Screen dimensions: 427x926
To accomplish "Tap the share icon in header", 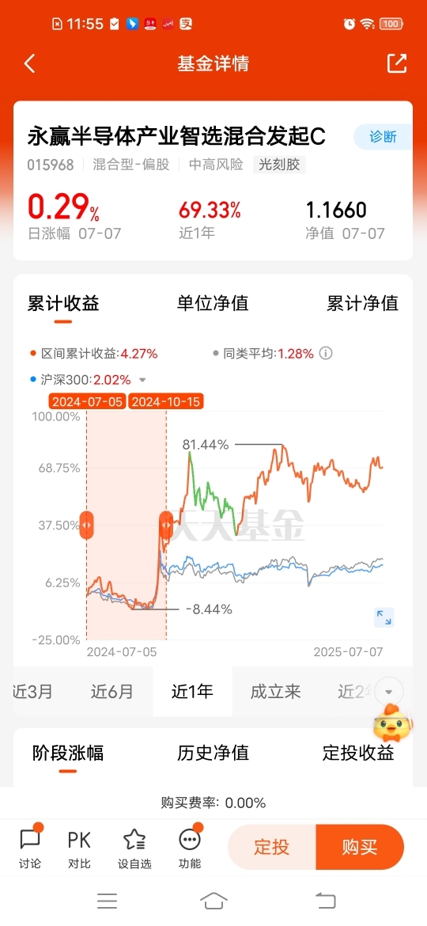I will click(397, 63).
